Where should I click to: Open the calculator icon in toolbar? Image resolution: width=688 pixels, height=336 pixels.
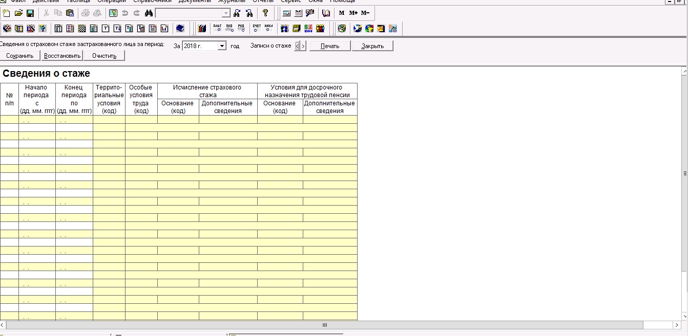[287, 13]
